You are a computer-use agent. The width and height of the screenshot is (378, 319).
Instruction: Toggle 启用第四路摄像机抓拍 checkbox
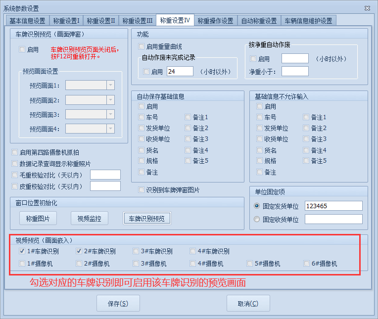[15, 152]
